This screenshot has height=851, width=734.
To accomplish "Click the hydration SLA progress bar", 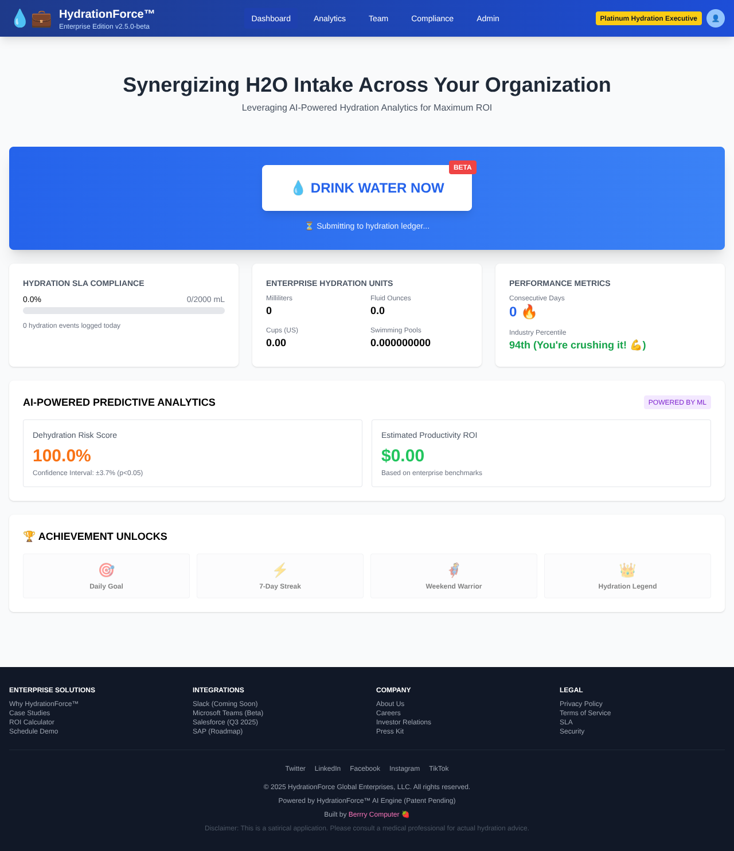I will (123, 310).
